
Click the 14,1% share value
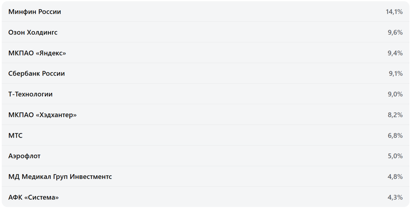394,12
